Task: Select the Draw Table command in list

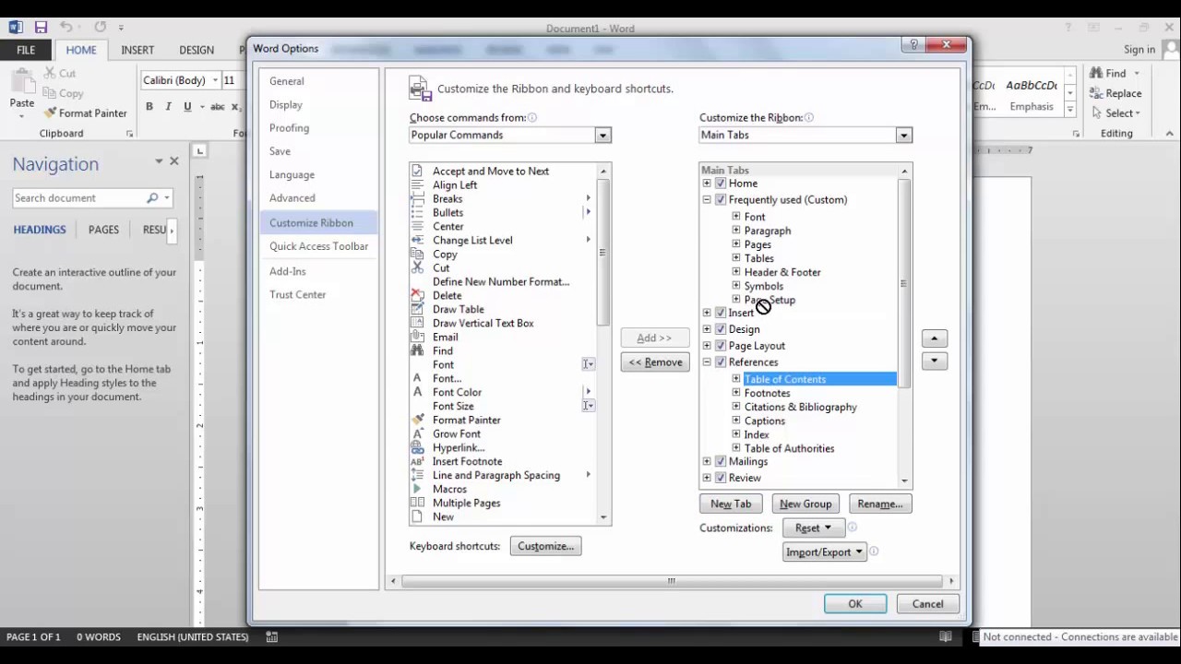Action: point(459,309)
